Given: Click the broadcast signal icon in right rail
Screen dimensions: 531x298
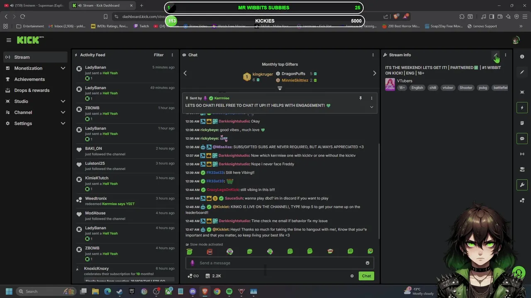Looking at the screenshot, I should coord(522,154).
